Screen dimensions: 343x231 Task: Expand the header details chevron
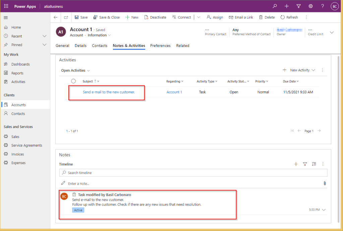coord(332,32)
